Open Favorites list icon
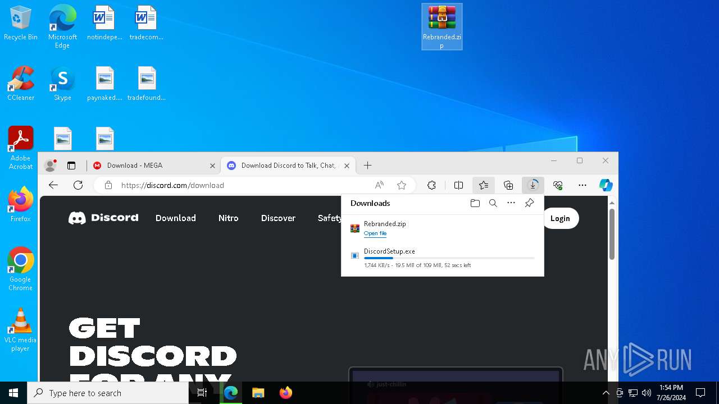The height and width of the screenshot is (404, 719). click(x=484, y=185)
